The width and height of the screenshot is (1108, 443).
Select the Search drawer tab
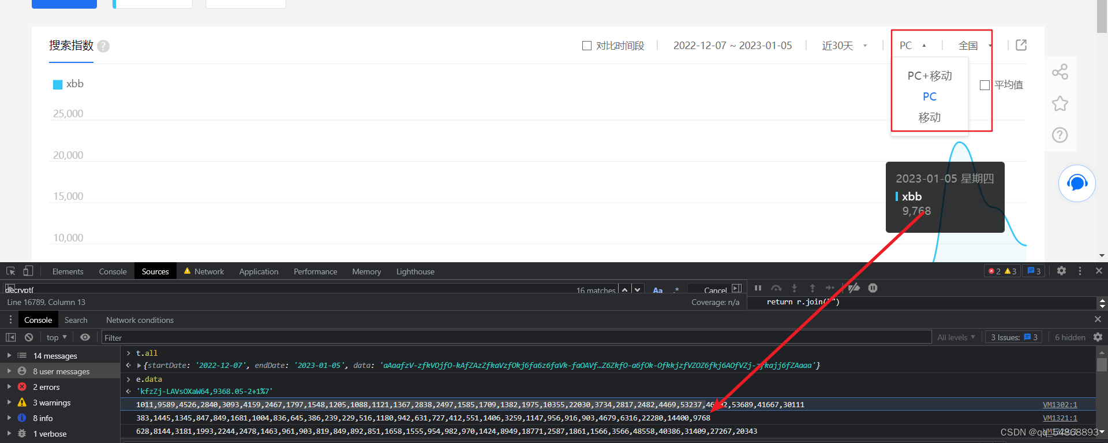click(76, 320)
